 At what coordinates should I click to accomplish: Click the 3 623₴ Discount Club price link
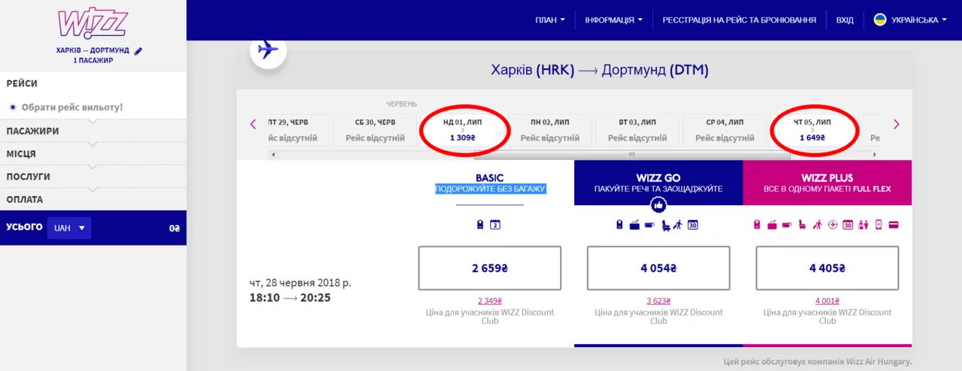[658, 301]
